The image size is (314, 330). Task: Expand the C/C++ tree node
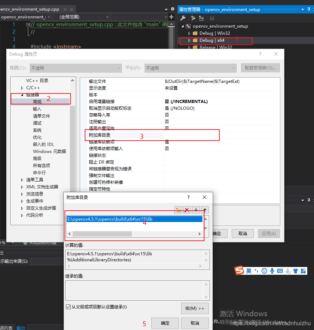[22, 88]
